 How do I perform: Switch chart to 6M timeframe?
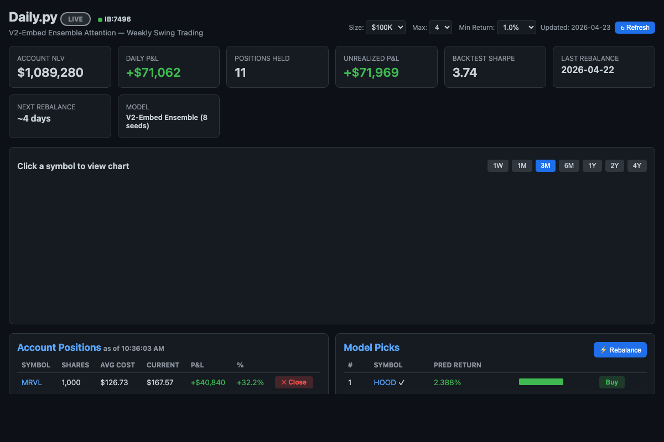569,165
